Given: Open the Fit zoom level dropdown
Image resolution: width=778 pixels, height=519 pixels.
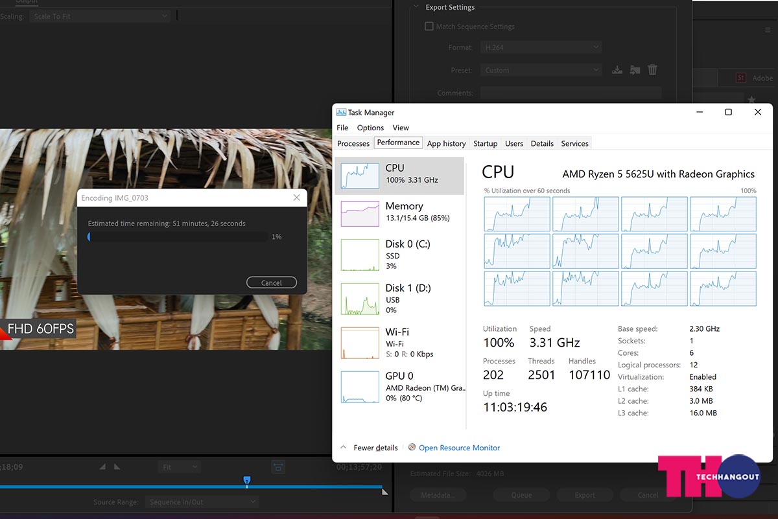Looking at the screenshot, I should click(179, 467).
